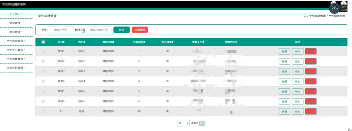Focus the 请输入教师工号 input field
Viewport: 352px width, 131px height.
click(x=99, y=30)
